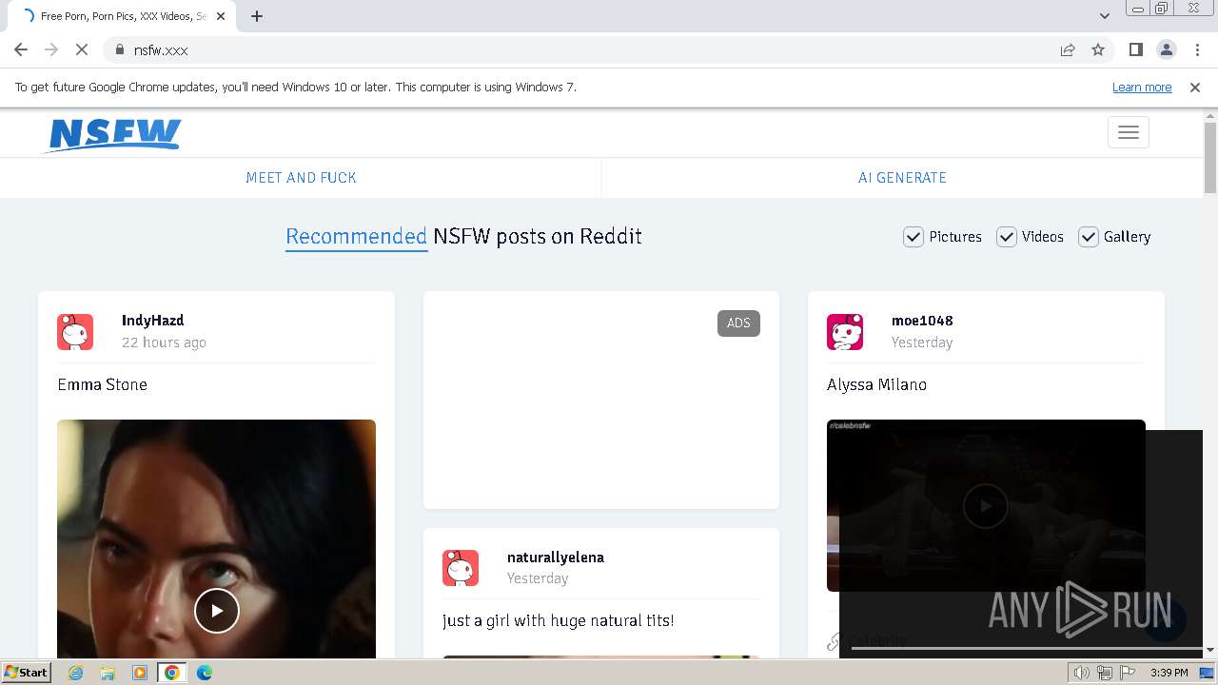View site information via lock icon

[119, 49]
